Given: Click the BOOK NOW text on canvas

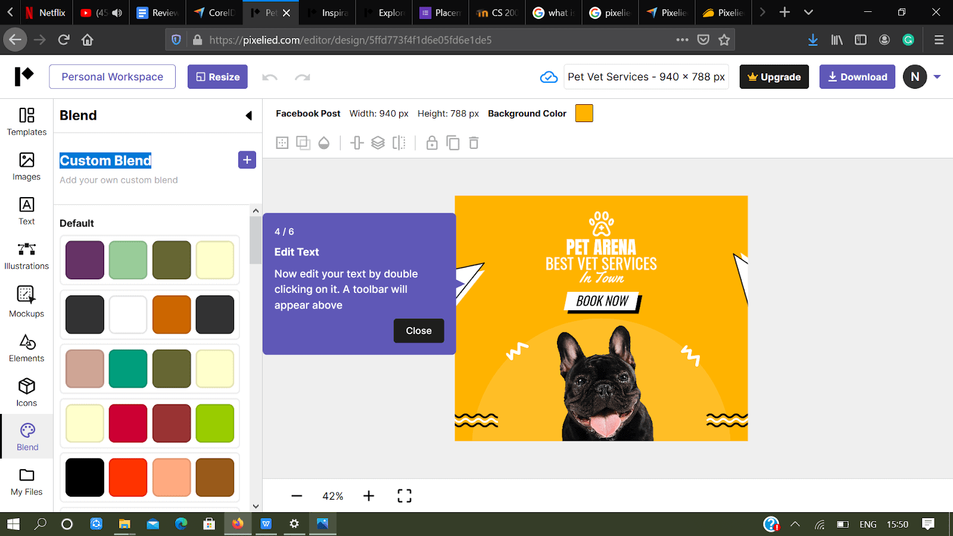Looking at the screenshot, I should click(602, 301).
